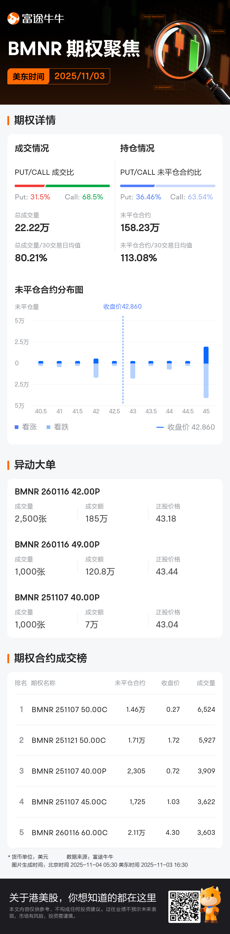Click the blue 看涨 legend square
230x934 pixels.
(x=17, y=427)
